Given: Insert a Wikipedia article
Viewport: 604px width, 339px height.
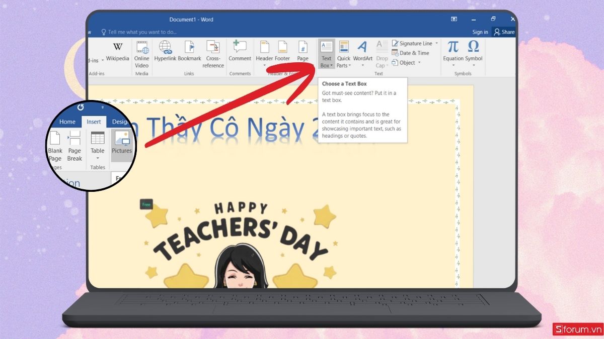Looking at the screenshot, I should 117,52.
